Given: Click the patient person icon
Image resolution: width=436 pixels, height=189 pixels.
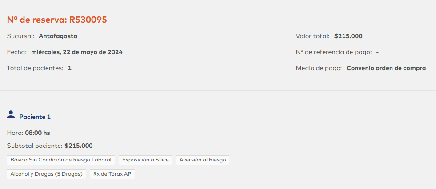Looking at the screenshot, I should click(x=11, y=115).
